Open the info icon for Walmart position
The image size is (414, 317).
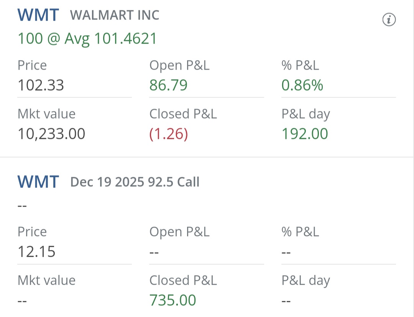tap(389, 20)
